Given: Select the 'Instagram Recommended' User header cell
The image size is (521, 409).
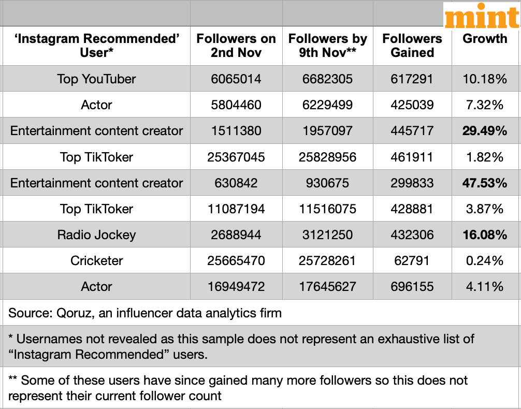Looking at the screenshot, I should point(97,46).
